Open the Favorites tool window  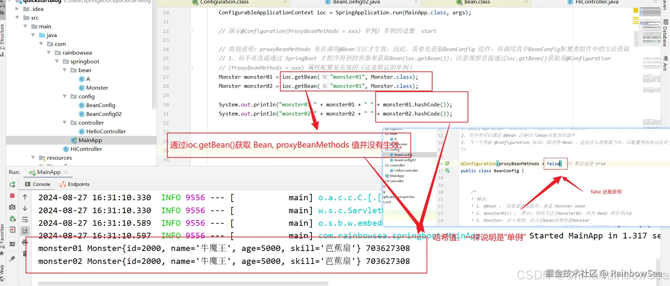[2, 239]
